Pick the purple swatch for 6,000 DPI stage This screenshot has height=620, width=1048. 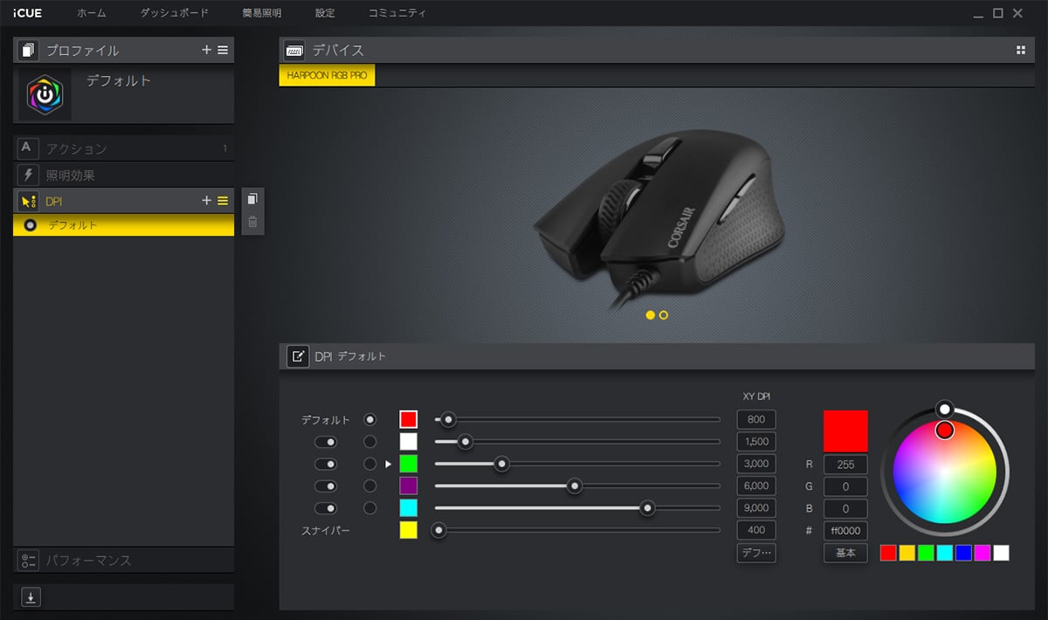pos(409,486)
